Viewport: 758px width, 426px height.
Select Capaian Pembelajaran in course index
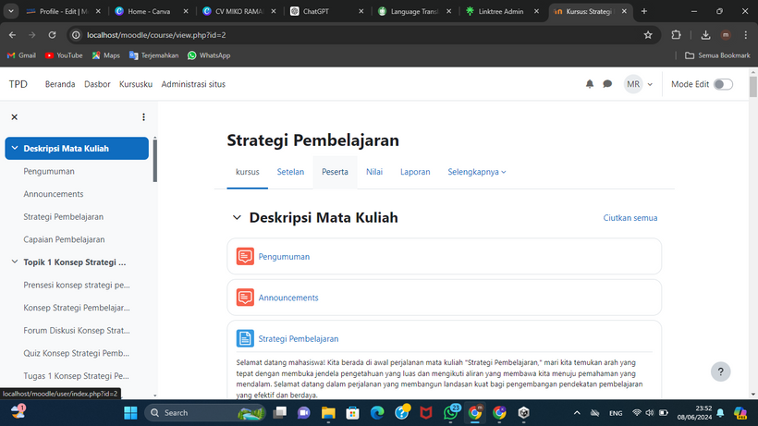point(64,239)
